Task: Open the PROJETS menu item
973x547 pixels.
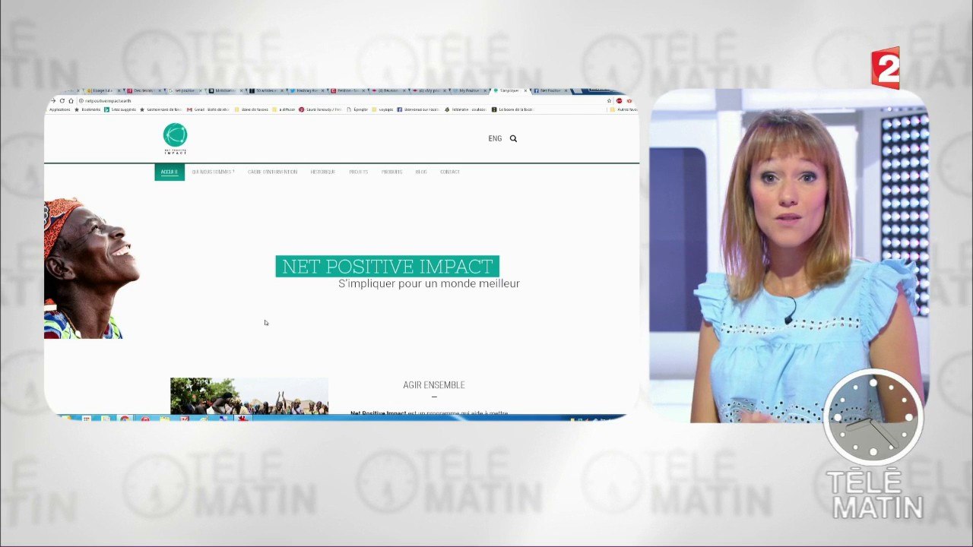Action: point(358,172)
